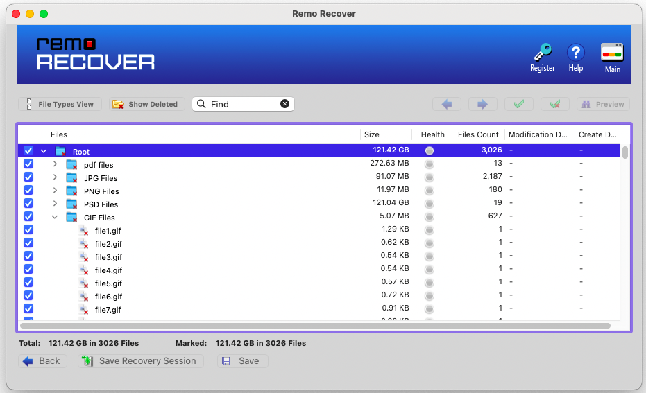Uncheck the file3.gif checkbox
Image resolution: width=646 pixels, height=393 pixels.
click(28, 256)
